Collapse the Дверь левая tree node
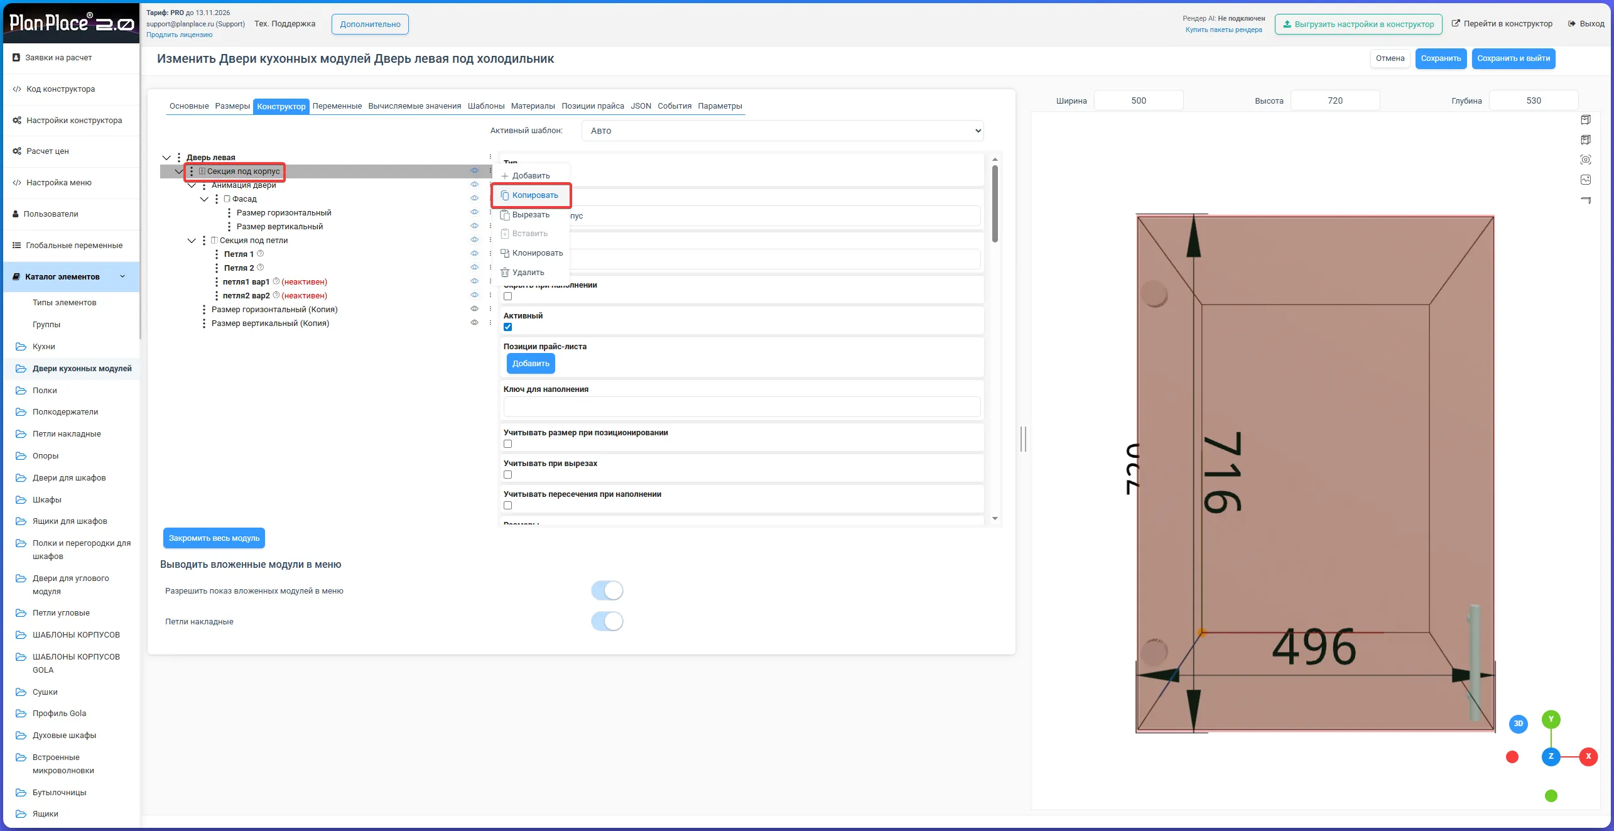This screenshot has width=1614, height=831. tap(166, 158)
